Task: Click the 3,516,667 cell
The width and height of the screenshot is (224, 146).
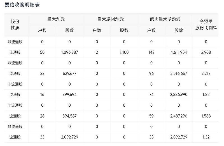Action: tap(179, 73)
